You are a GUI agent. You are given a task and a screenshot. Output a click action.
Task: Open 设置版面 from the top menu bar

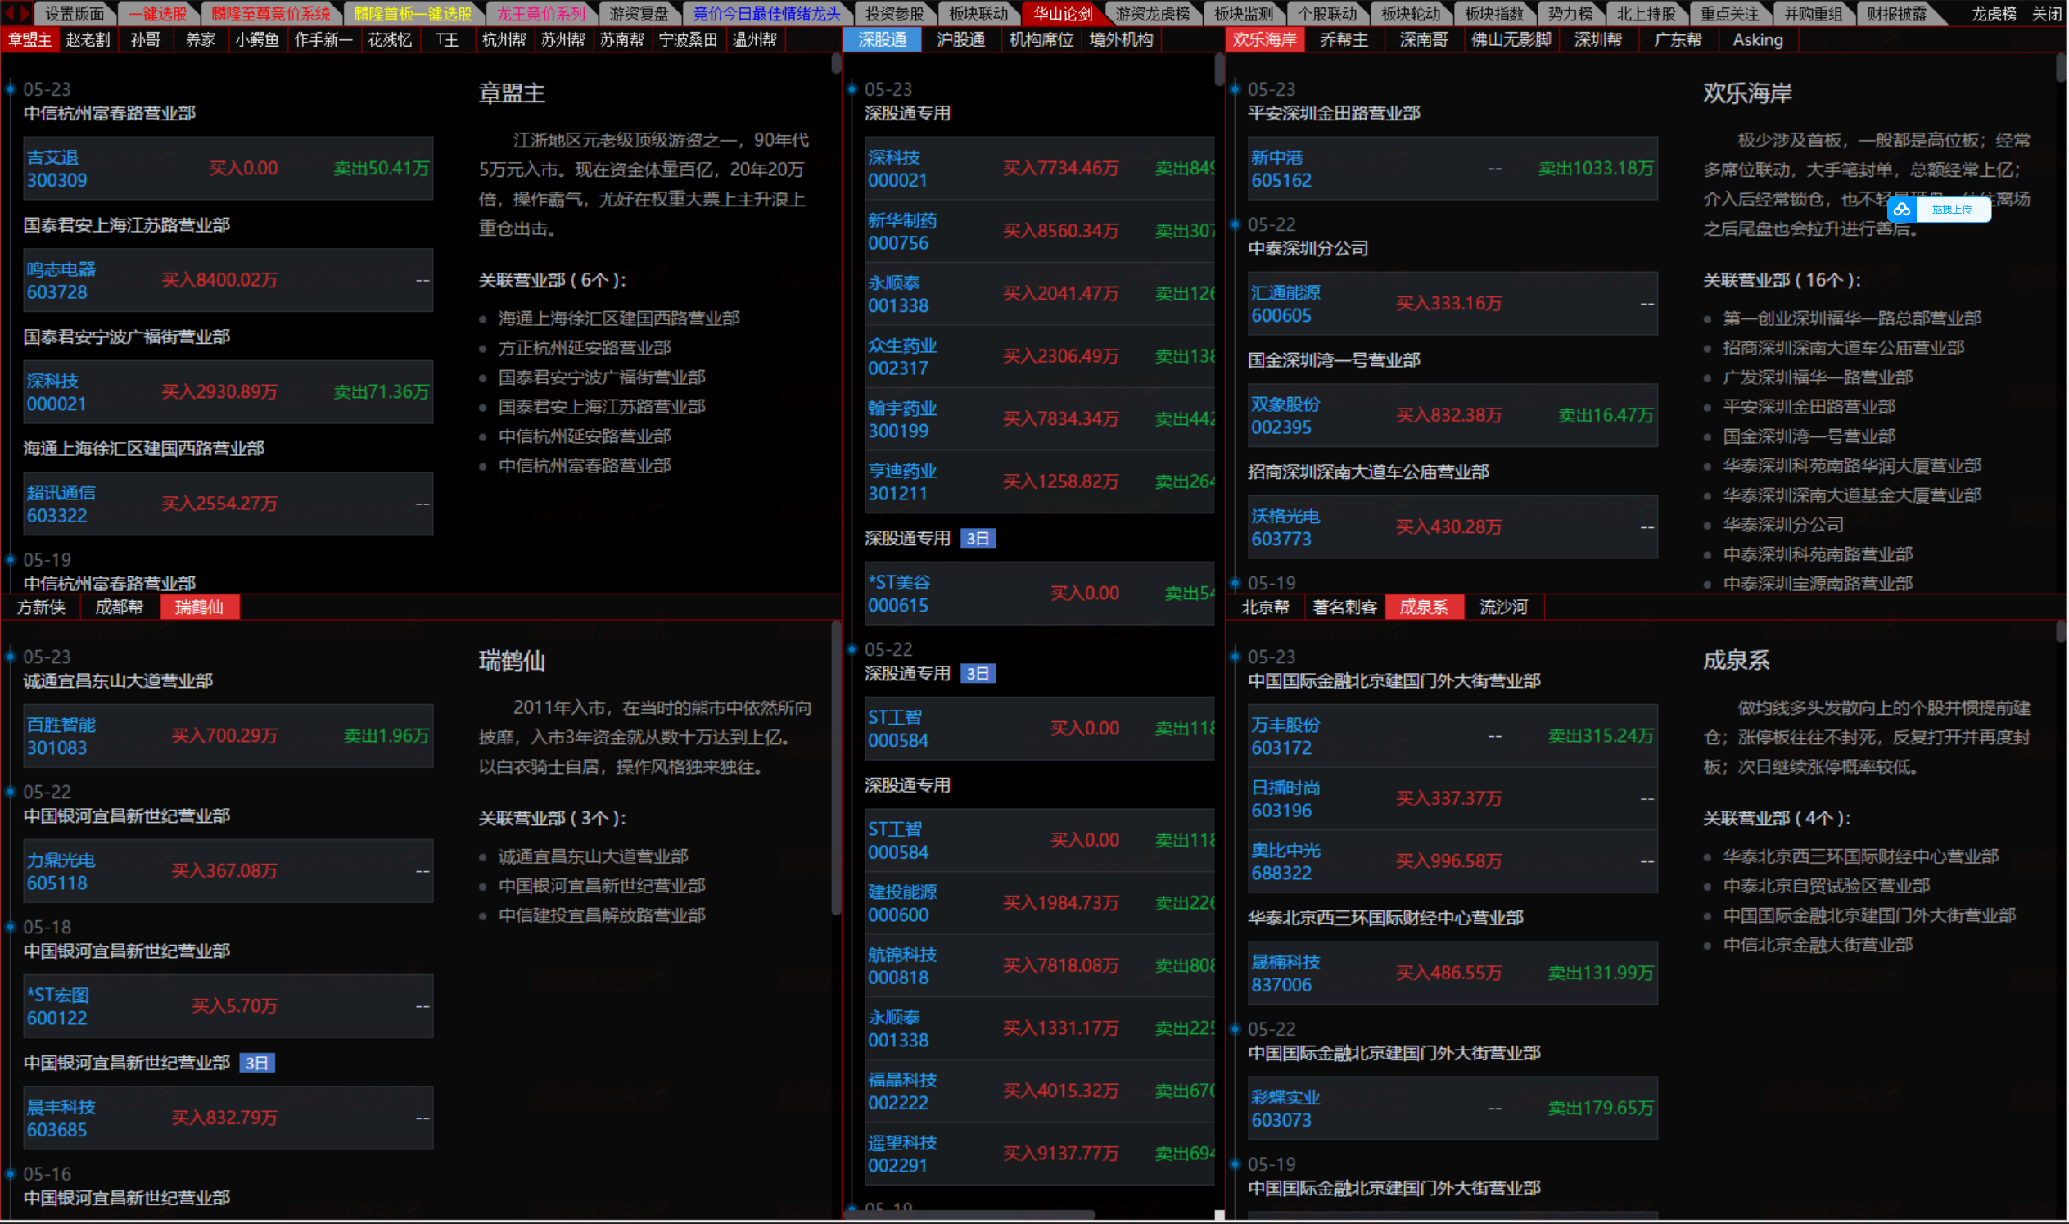pos(75,12)
